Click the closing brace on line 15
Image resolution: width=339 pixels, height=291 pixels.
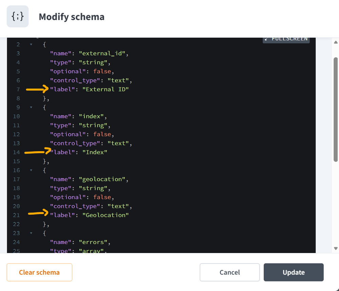point(44,161)
